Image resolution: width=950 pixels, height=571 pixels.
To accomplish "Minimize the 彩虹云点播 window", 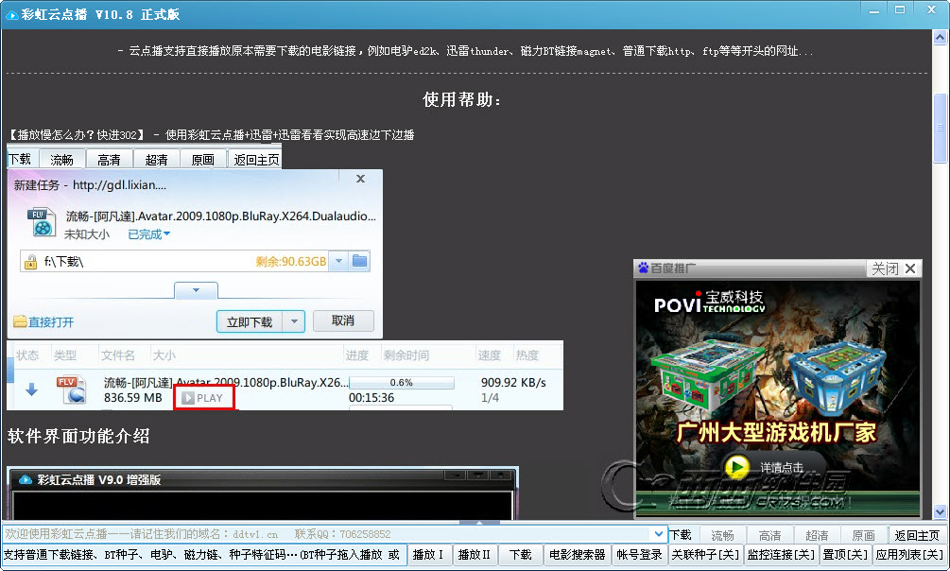I will point(874,10).
